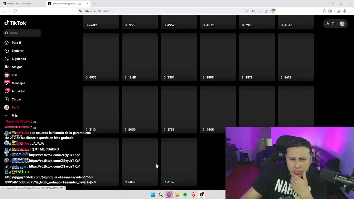Open video thumbnail with 3916 views
The image size is (354, 199).
(x=257, y=22)
